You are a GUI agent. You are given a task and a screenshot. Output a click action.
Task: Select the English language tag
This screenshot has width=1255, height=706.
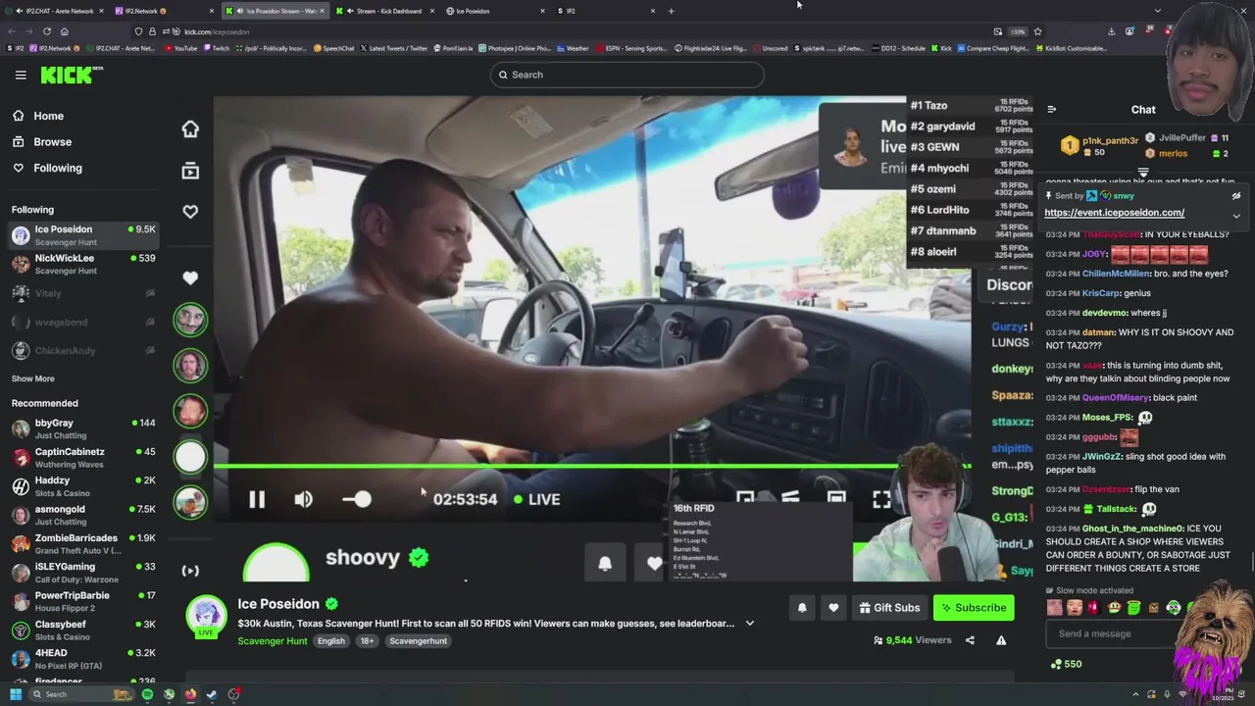point(330,641)
